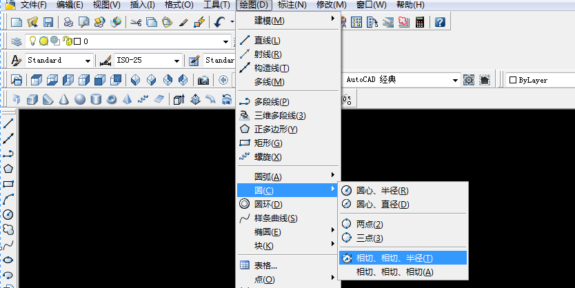Select Revision Cloud tool in left toolbar
Viewport: 575px width, 288px height.
point(8,229)
